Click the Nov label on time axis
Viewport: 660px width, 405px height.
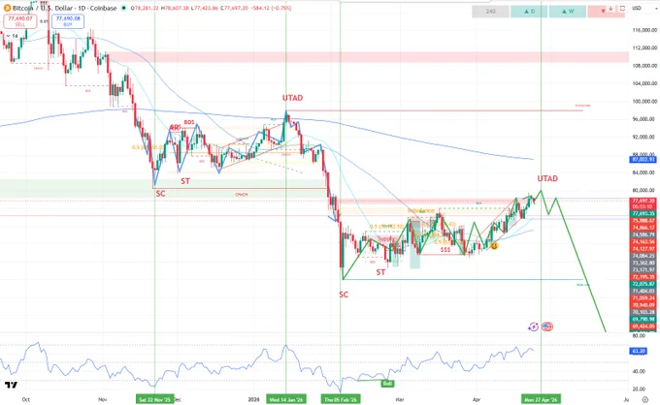coord(102,399)
